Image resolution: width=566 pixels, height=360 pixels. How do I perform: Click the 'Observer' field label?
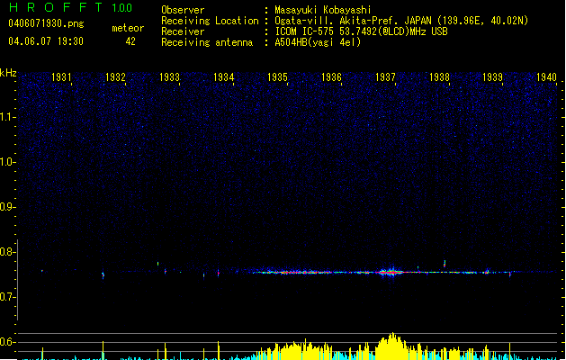[x=183, y=10]
